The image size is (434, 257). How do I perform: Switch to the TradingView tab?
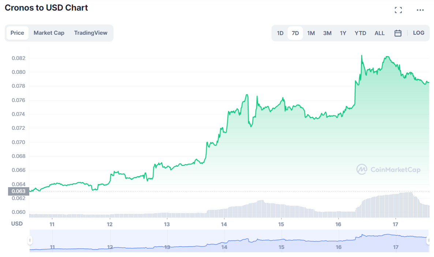[90, 33]
